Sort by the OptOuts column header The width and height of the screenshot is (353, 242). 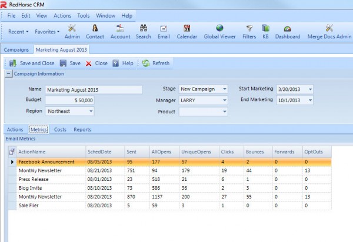click(x=317, y=152)
